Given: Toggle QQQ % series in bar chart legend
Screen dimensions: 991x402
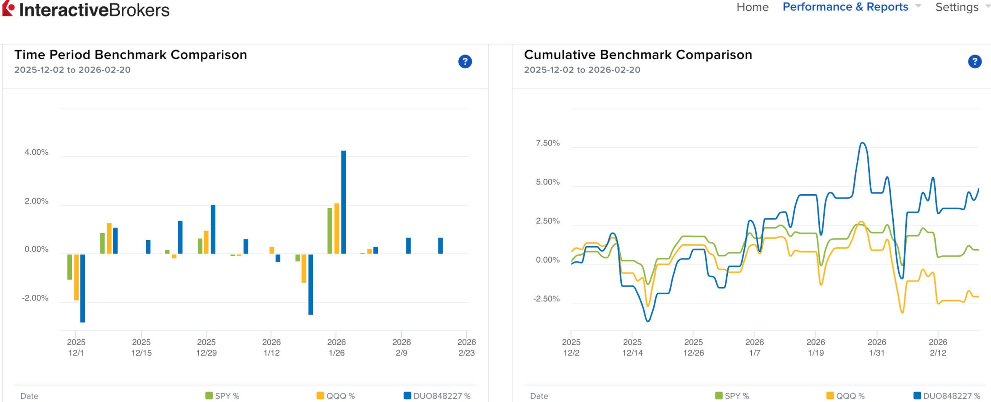Looking at the screenshot, I should (335, 396).
